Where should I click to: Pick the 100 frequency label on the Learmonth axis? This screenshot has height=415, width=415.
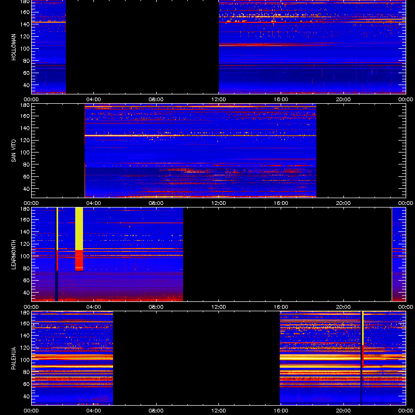click(x=25, y=256)
